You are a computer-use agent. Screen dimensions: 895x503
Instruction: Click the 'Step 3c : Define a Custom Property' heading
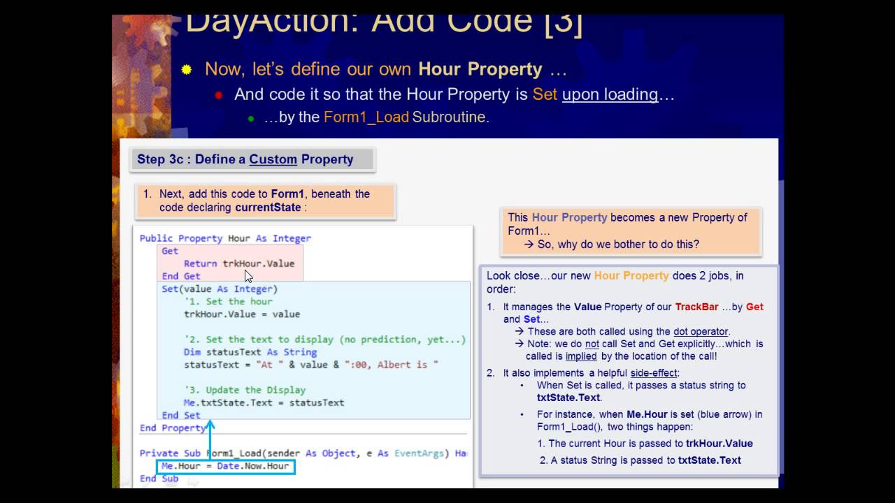[245, 159]
